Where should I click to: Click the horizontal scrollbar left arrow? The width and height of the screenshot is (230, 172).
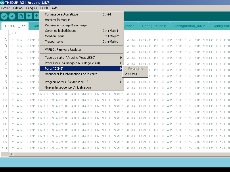pos(11,154)
